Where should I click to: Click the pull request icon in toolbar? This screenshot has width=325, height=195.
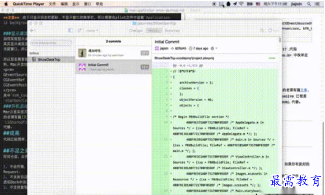click(262, 31)
